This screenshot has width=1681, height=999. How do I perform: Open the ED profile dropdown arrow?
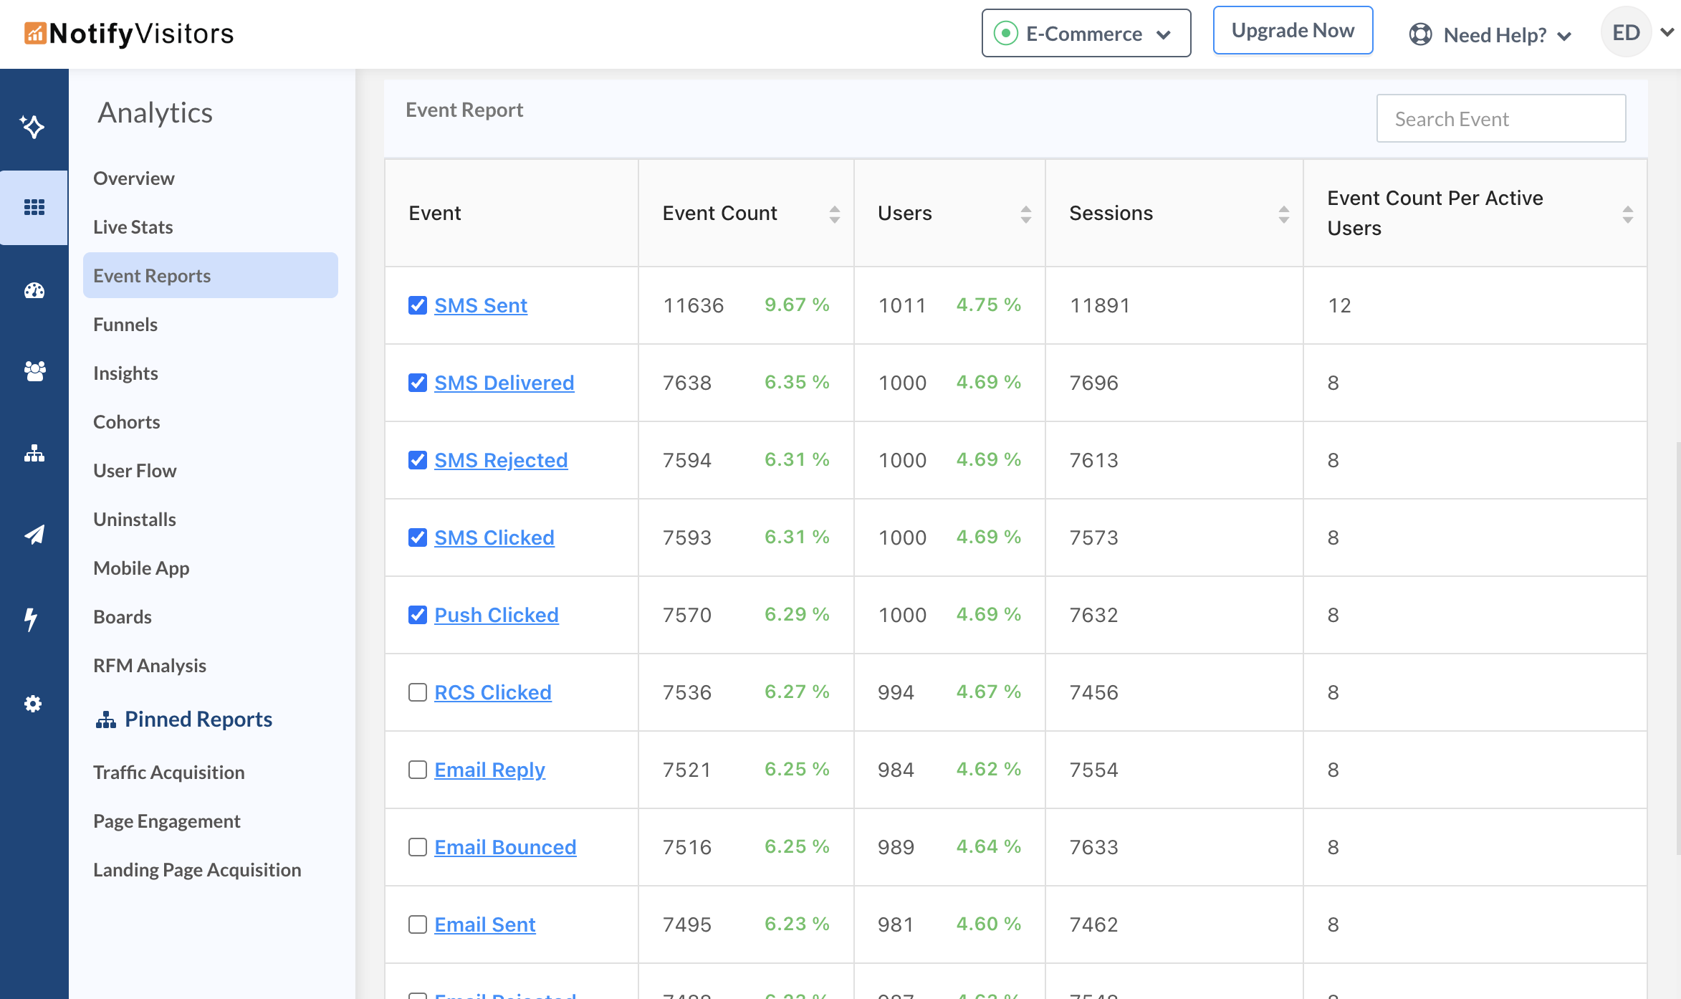1667,32
